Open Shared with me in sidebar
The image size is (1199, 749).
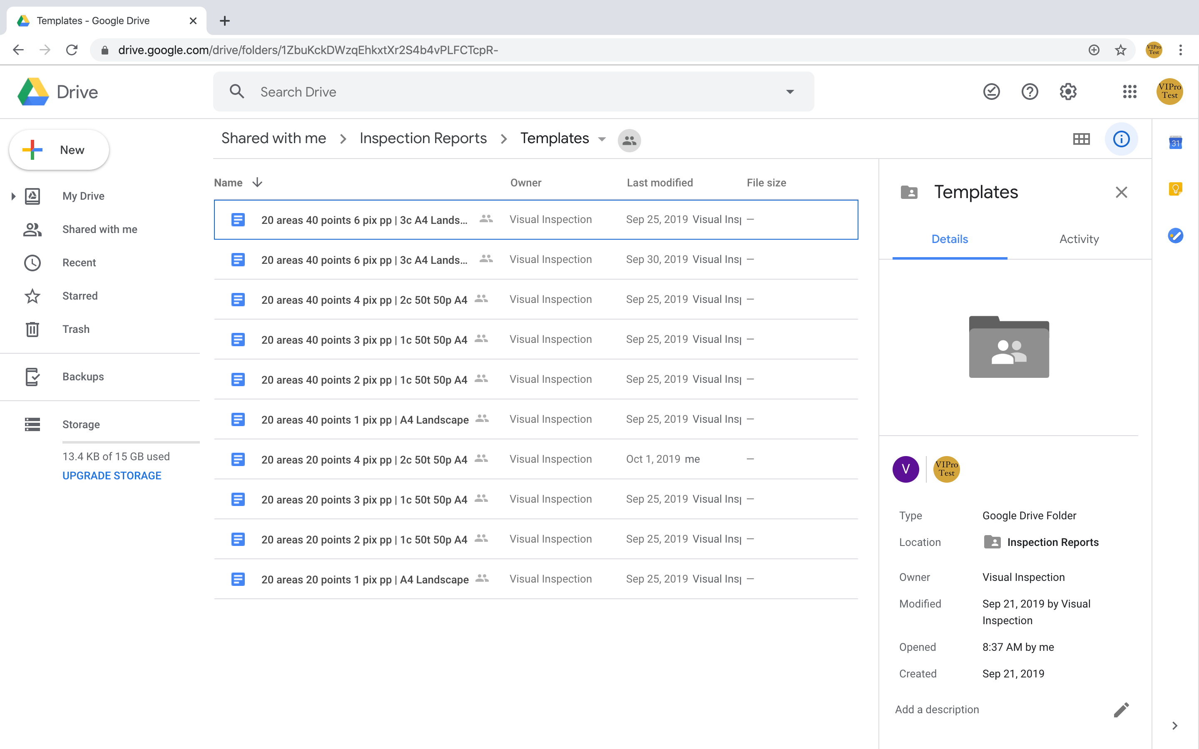pos(100,229)
